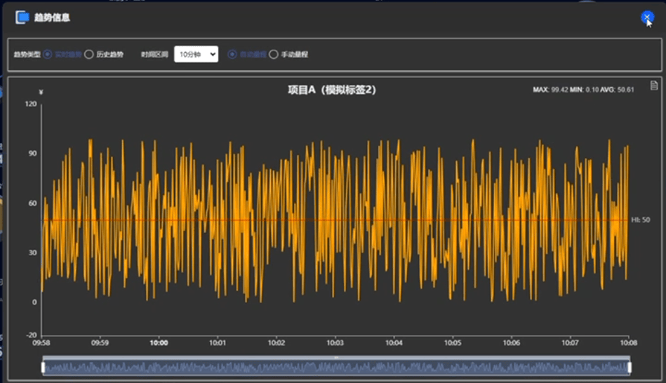Click the AVG: 50.61 statistic

[617, 90]
